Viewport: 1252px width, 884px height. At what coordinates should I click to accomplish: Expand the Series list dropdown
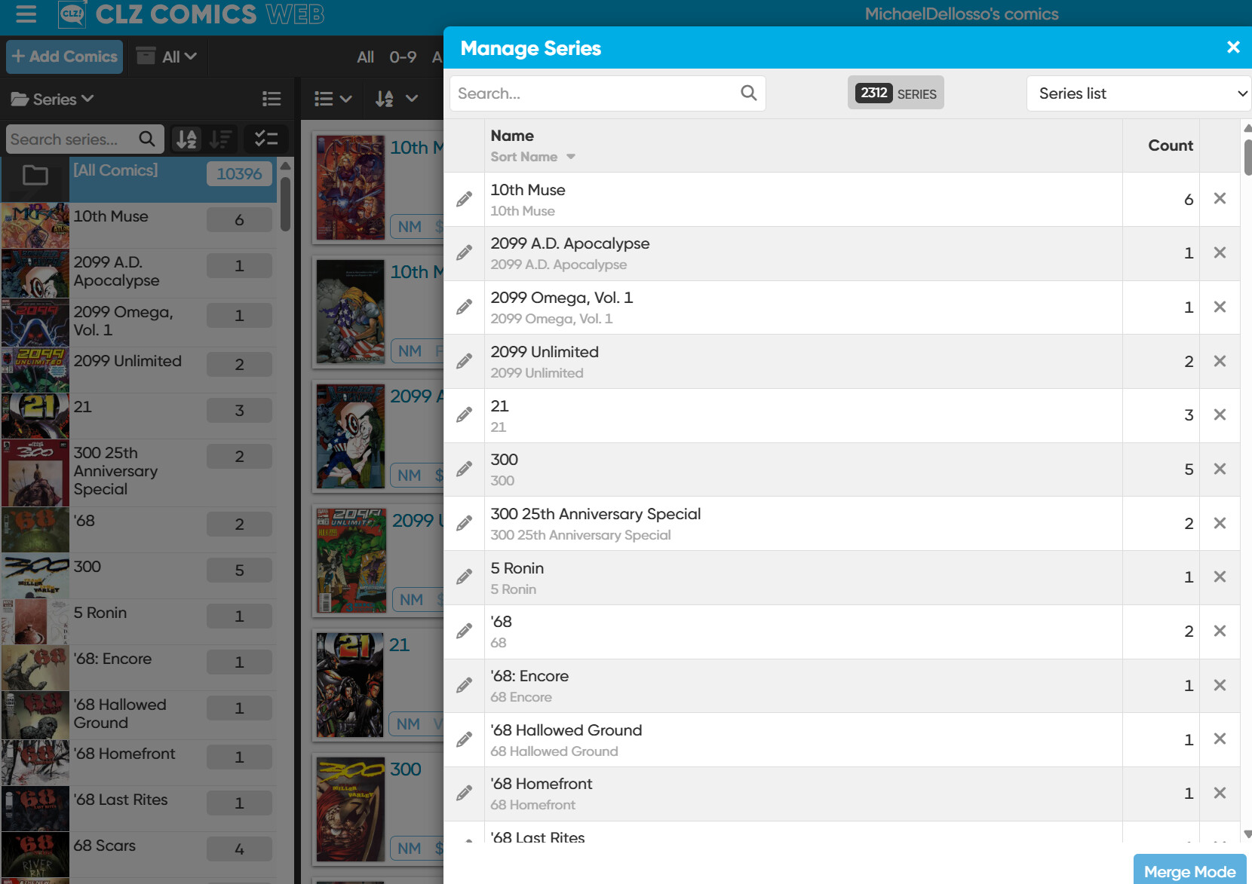[1138, 93]
